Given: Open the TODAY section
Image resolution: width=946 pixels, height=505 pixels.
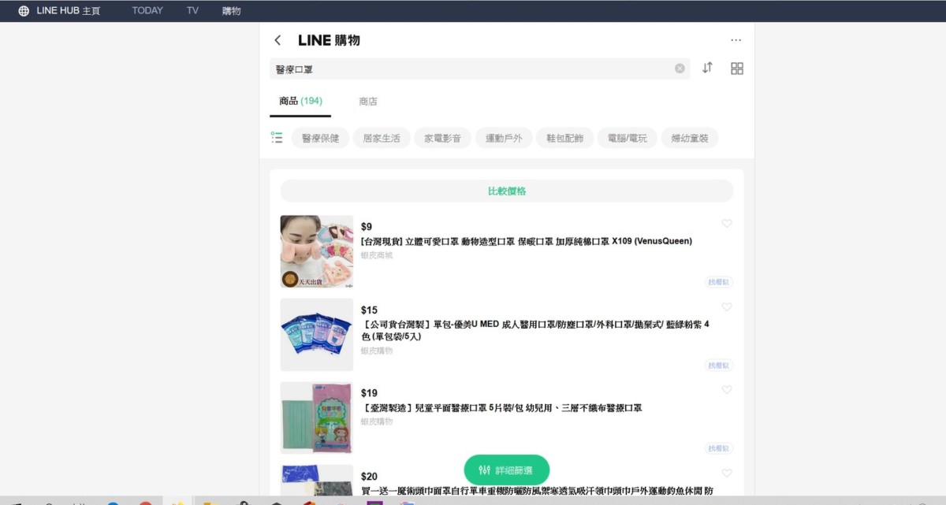Looking at the screenshot, I should [147, 11].
